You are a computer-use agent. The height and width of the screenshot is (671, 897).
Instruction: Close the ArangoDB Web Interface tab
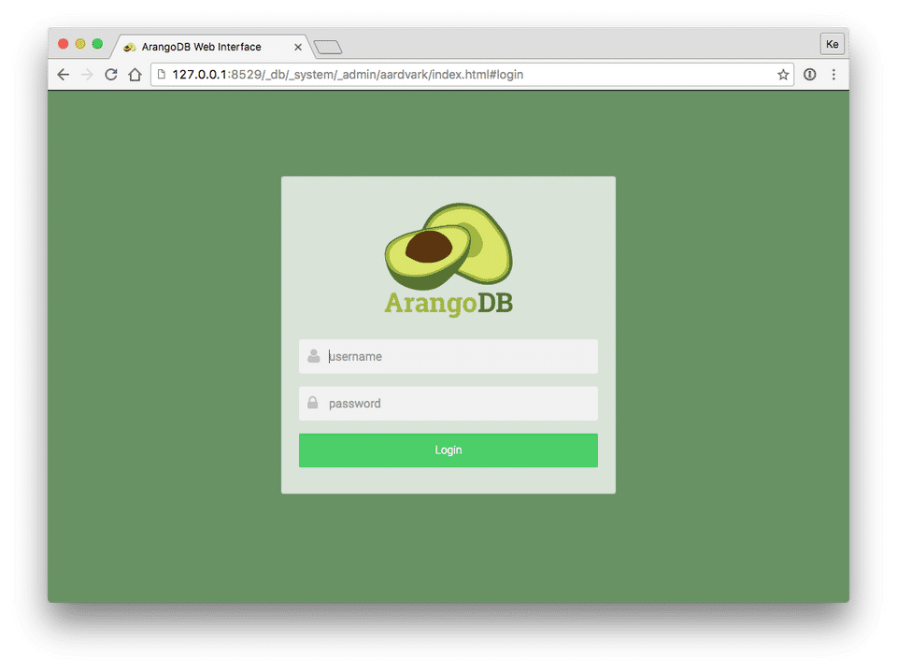pyautogui.click(x=297, y=47)
